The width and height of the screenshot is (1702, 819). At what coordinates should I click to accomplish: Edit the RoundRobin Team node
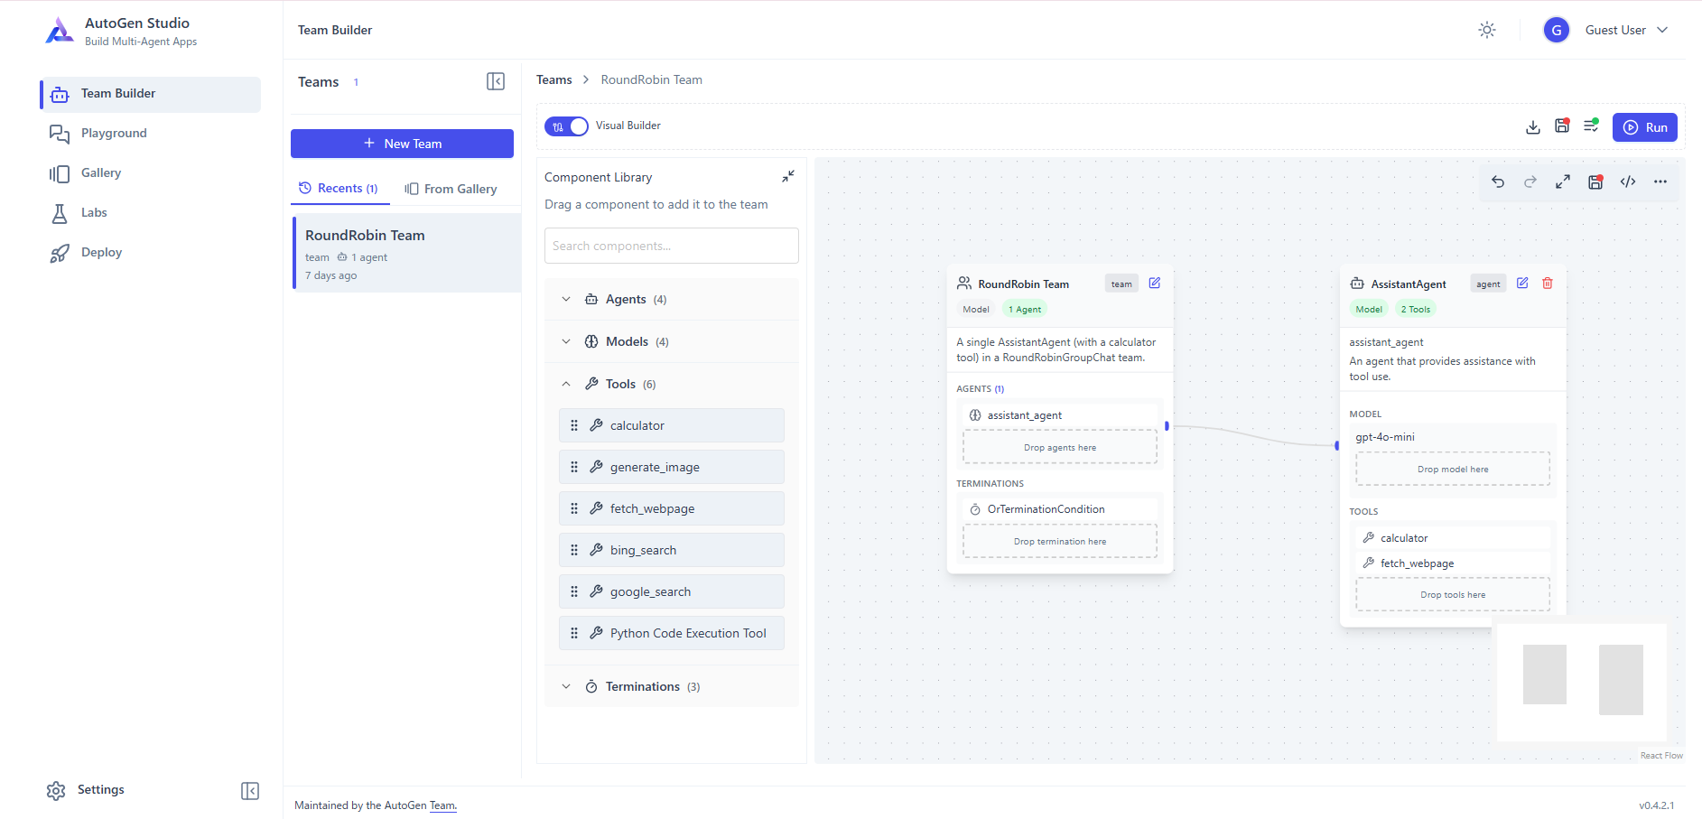(x=1155, y=284)
